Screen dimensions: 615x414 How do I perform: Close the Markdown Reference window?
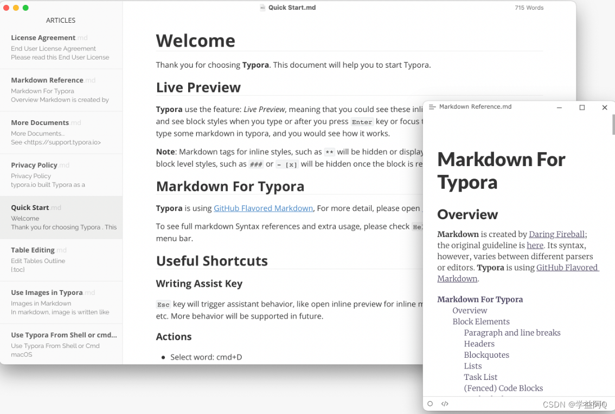coord(604,107)
